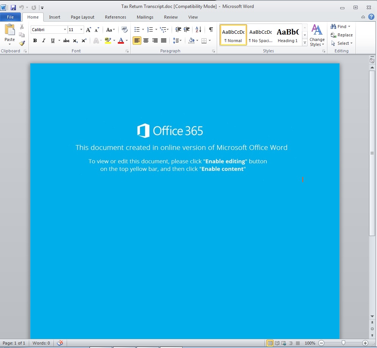This screenshot has width=377, height=348.
Task: Open Bullets list dropdown
Action: (143, 30)
